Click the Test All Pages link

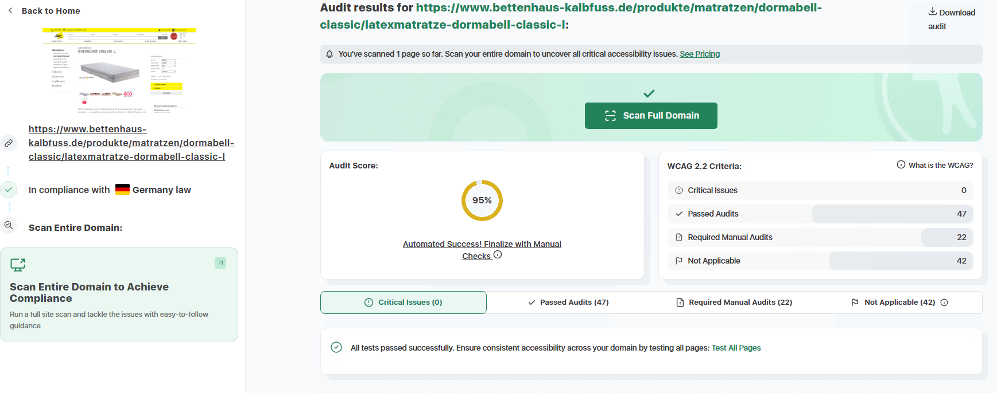point(736,348)
